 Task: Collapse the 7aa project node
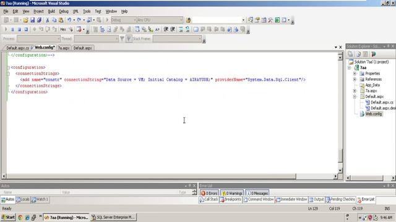[x=349, y=68]
